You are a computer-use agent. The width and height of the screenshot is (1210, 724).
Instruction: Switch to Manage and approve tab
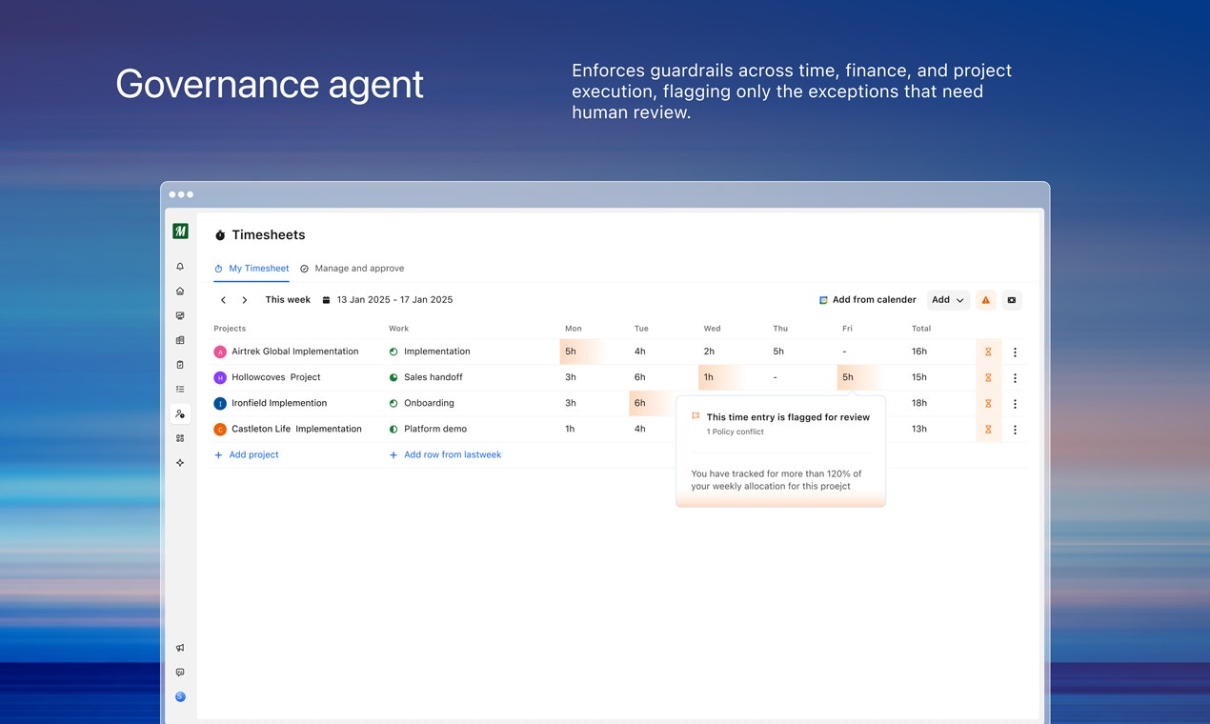tap(352, 269)
